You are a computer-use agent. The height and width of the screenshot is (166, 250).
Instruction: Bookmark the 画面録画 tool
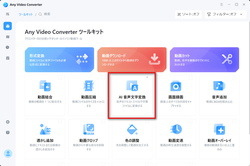(x=191, y=78)
